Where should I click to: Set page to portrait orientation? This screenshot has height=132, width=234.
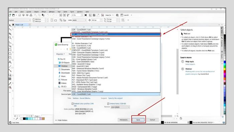point(52,20)
